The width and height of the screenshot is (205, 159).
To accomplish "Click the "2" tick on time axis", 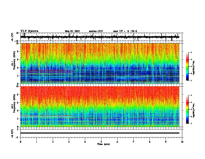I will 53,142.
